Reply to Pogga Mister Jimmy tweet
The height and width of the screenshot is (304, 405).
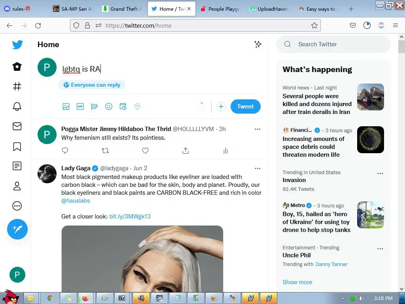[65, 150]
